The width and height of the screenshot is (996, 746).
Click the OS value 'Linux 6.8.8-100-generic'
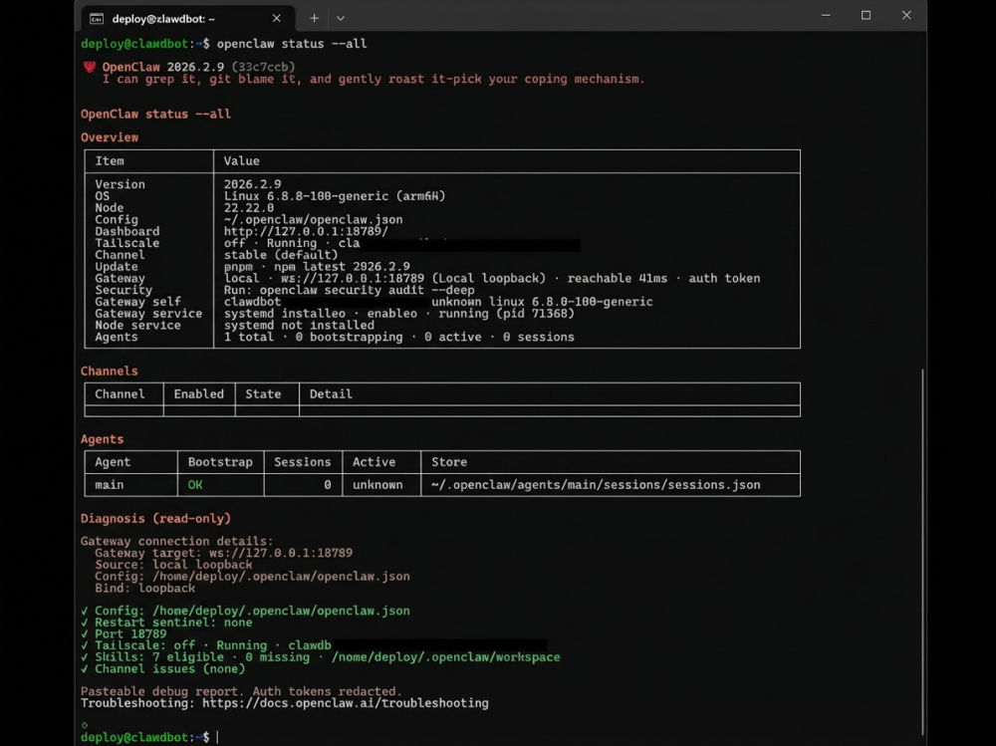[306, 196]
